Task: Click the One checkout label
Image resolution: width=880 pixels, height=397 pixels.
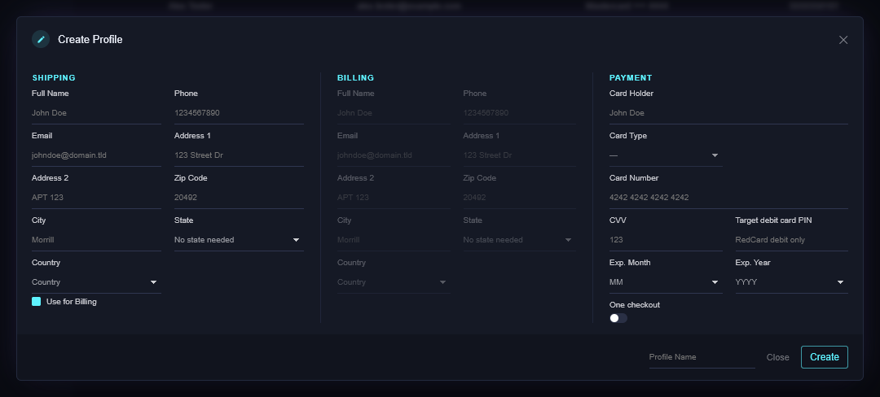Action: 635,305
